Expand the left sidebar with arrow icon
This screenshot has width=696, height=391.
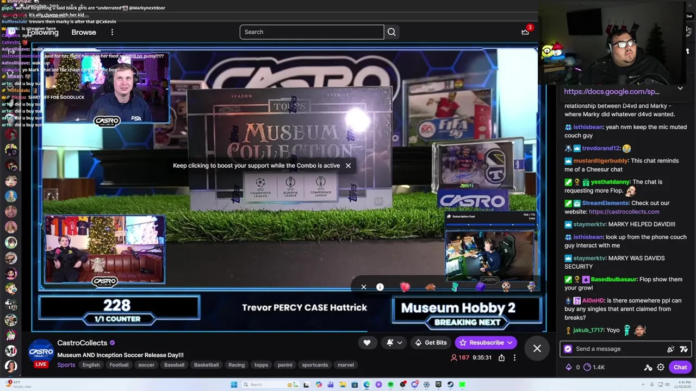(x=11, y=51)
